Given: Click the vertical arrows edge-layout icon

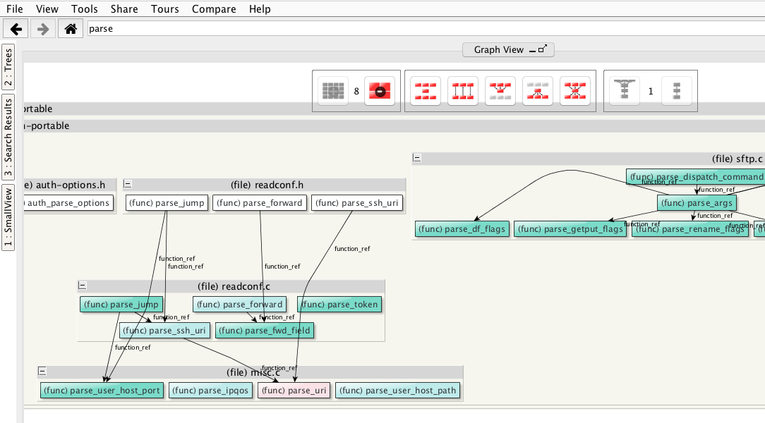Looking at the screenshot, I should [x=462, y=91].
